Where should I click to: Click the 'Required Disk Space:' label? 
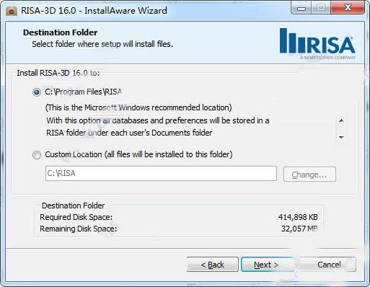(76, 217)
